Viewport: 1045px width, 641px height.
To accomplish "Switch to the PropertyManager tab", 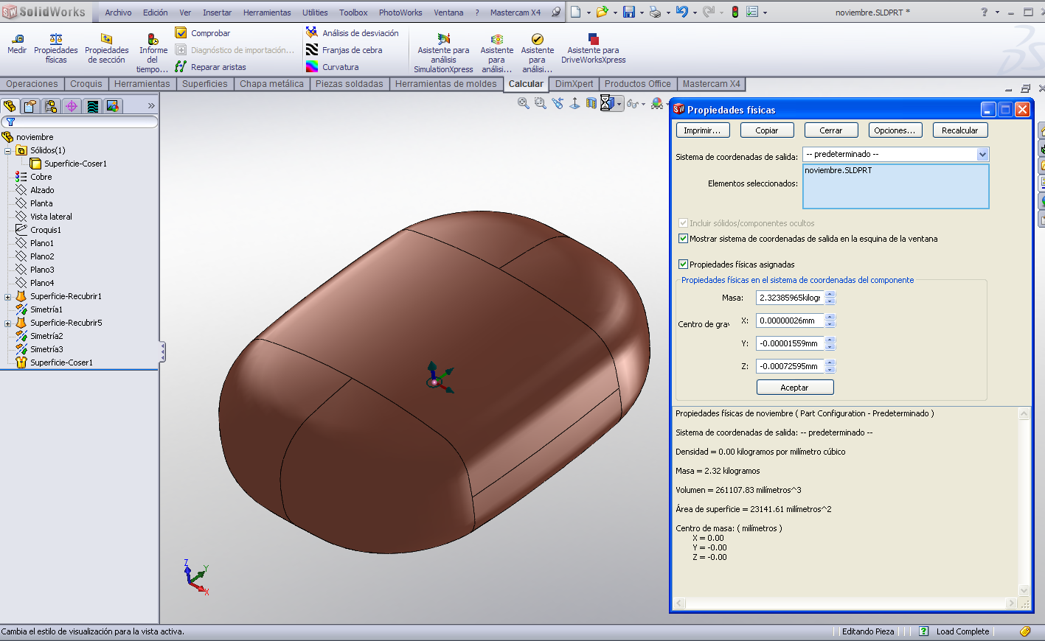I will [x=30, y=106].
